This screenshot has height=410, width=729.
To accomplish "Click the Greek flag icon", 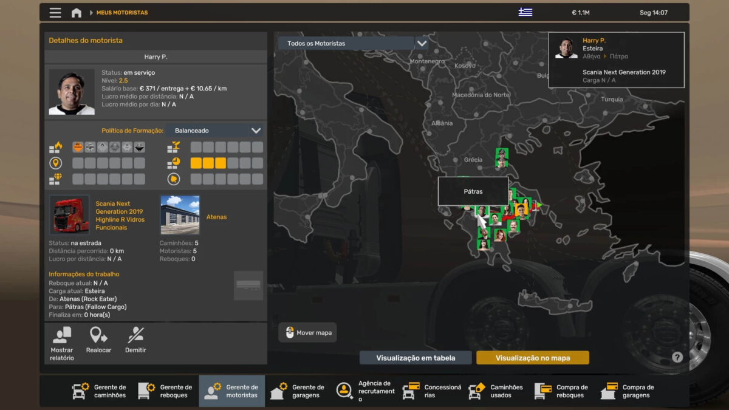I will point(525,12).
